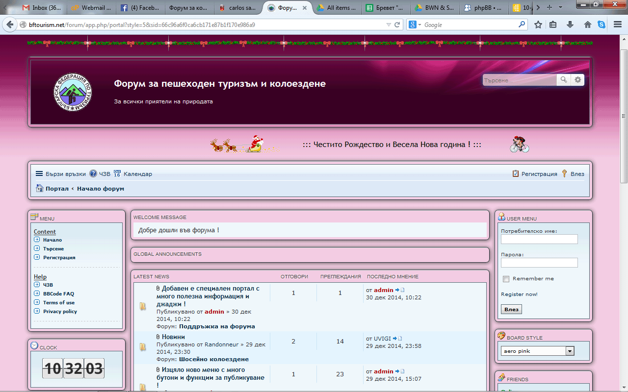The height and width of the screenshot is (392, 628).
Task: Open the list all tabs dropdown
Action: [560, 8]
